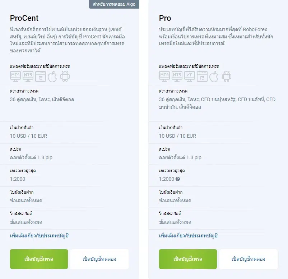Click the MT5 platform icon under Pro
Image resolution: width=288 pixels, height=279 pixels.
pos(177,76)
